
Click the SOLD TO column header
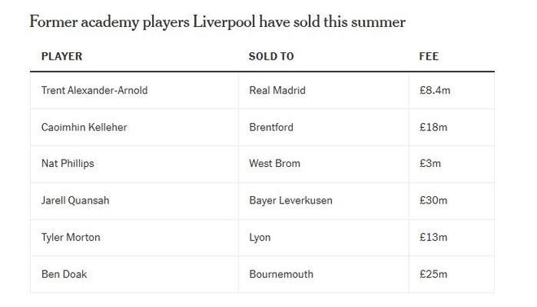pyautogui.click(x=271, y=56)
